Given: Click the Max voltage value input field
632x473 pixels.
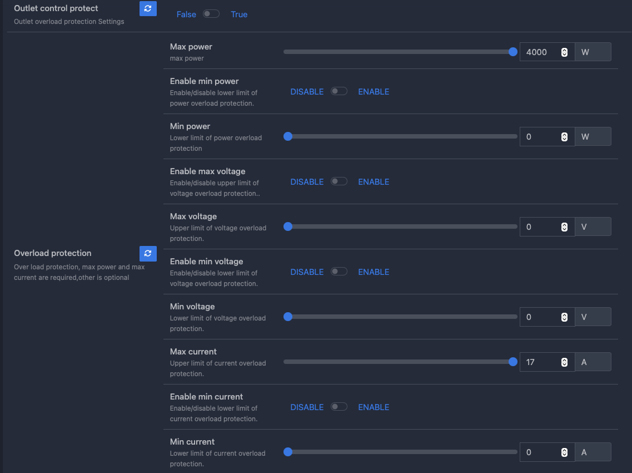Looking at the screenshot, I should pyautogui.click(x=547, y=226).
